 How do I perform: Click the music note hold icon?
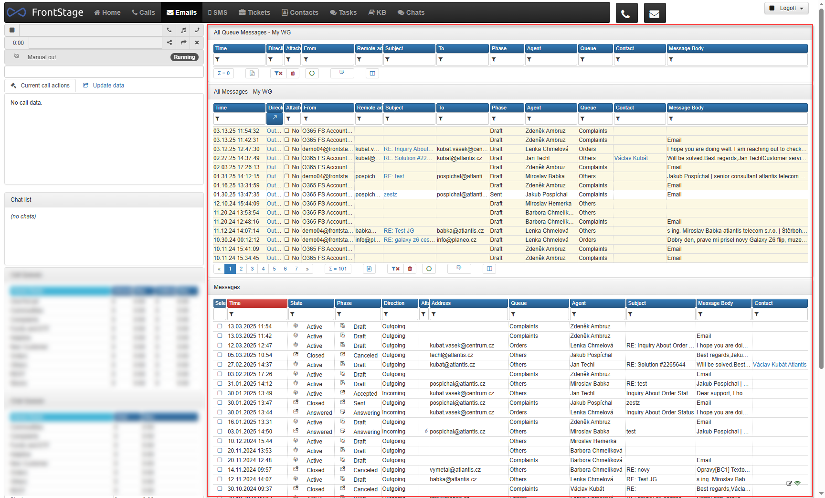[x=183, y=30]
